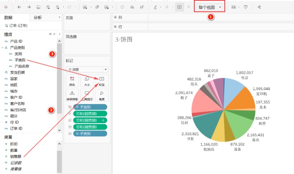Click the 订单 (订单) data source
The width and height of the screenshot is (294, 174).
tap(16, 26)
